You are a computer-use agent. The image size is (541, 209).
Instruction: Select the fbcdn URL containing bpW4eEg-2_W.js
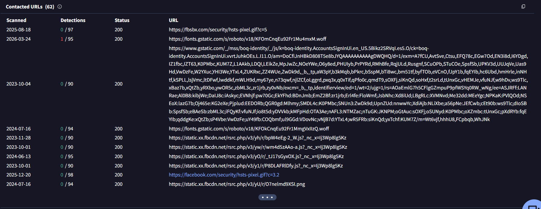[x=258, y=138]
